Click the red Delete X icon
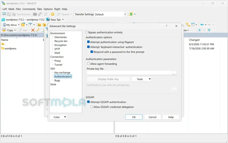The image size is (228, 143). tap(33, 30)
